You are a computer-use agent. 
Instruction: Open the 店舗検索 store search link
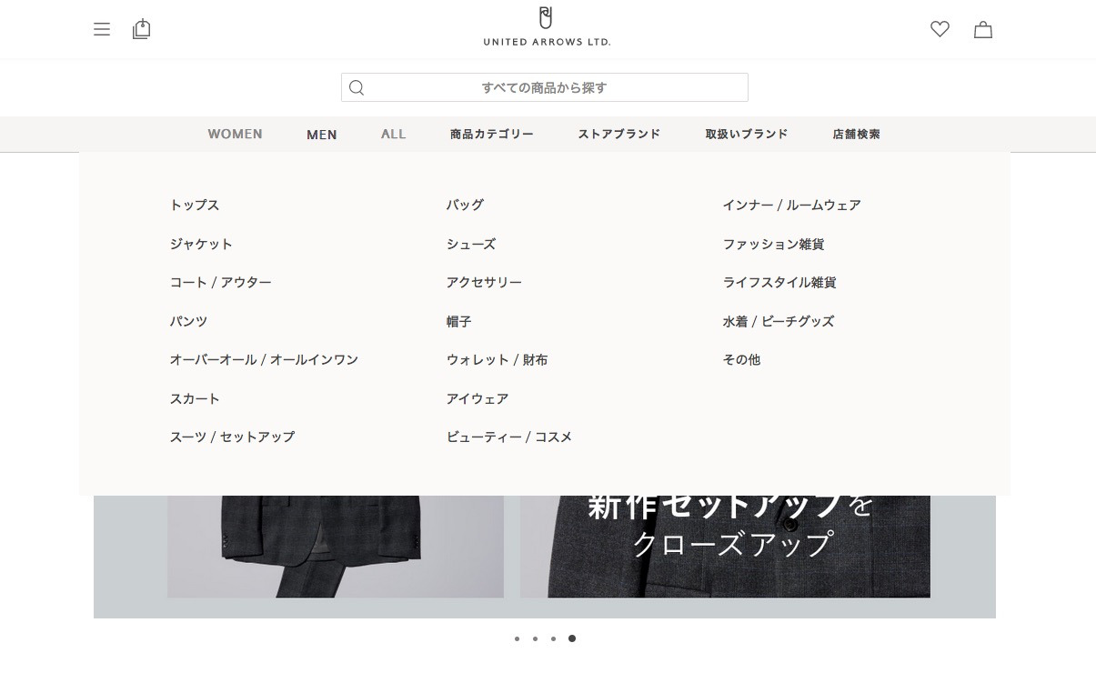(856, 134)
